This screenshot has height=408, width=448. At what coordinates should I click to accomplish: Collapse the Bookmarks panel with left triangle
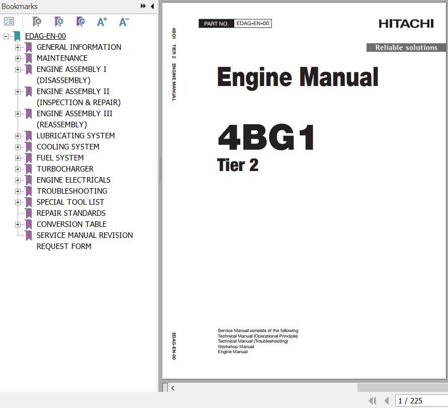coord(152,6)
